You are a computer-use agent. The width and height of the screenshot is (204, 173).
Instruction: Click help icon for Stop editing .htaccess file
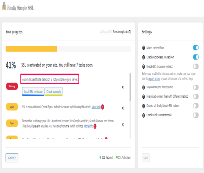click(x=143, y=87)
